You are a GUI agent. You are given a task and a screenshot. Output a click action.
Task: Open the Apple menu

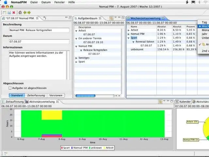(6, 2)
